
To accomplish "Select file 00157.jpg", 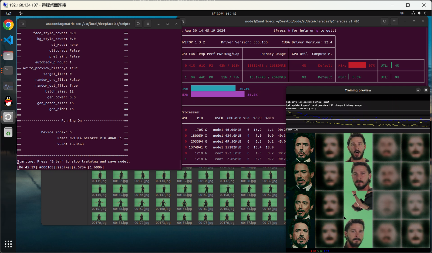I will [99, 205].
